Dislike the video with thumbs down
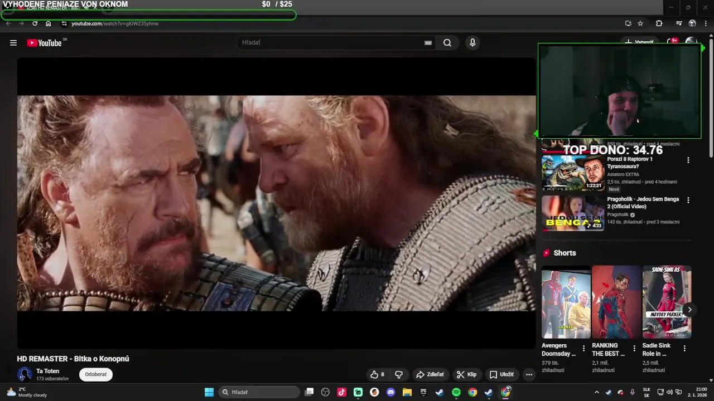 point(399,375)
